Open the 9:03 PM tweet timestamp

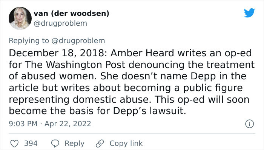[23, 124]
